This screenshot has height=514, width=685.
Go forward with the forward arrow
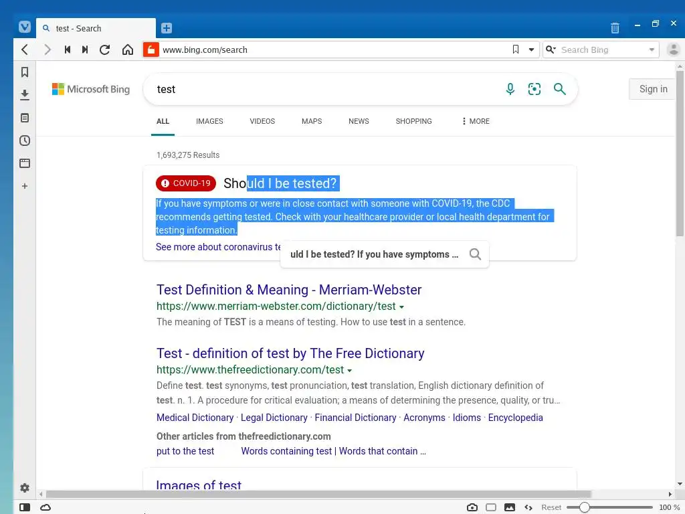tap(47, 50)
